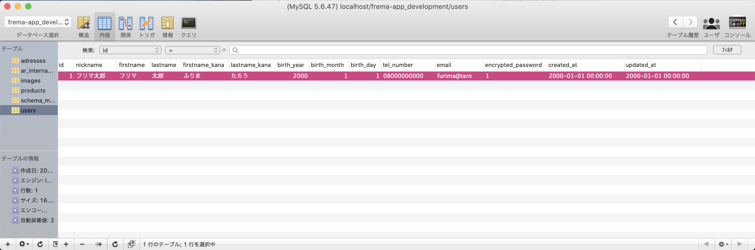Screen dimensions: 755x250
Task: Open the 構造 (structure) view
Action: click(84, 27)
